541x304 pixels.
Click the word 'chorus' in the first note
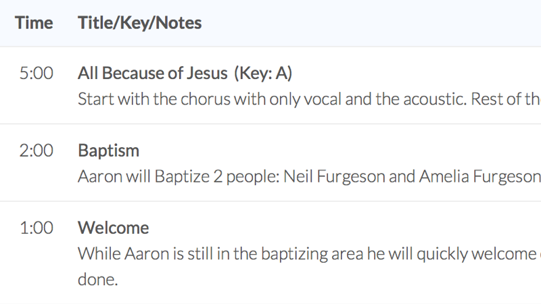coord(205,99)
